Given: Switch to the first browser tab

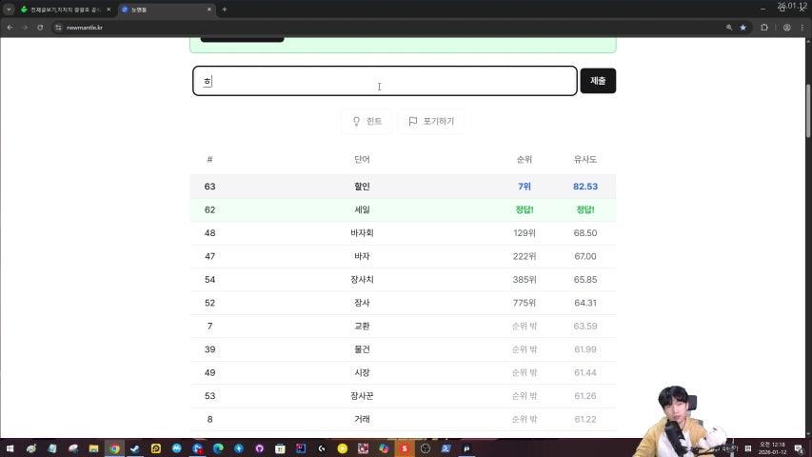Looking at the screenshot, I should [x=65, y=10].
